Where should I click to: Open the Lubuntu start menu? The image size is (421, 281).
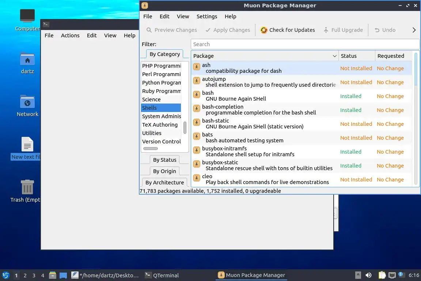tap(5, 276)
